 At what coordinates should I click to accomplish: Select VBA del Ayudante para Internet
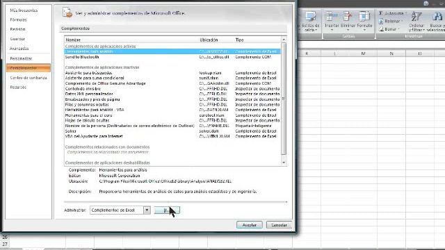coord(172,136)
